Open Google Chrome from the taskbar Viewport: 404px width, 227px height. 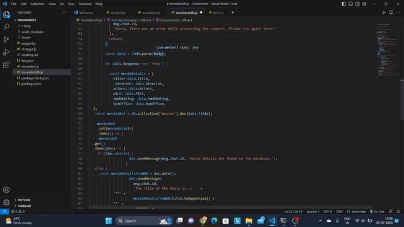point(203,221)
